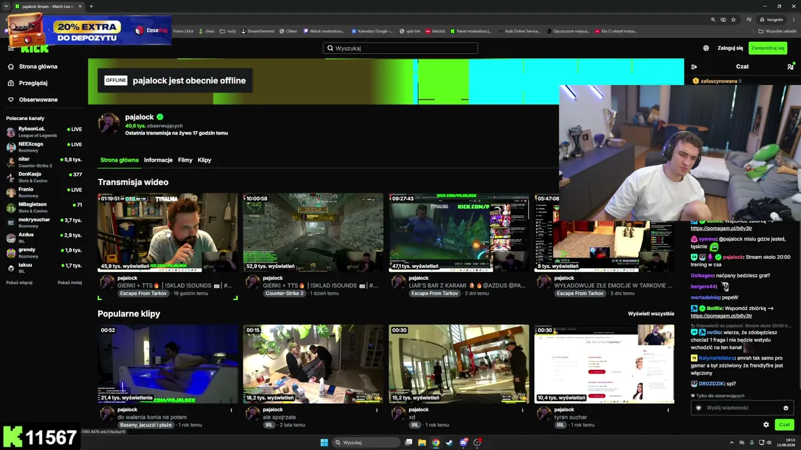801x450 pixels.
Task: Click Pokaż mniej under recommended channels
Action: tap(69, 282)
